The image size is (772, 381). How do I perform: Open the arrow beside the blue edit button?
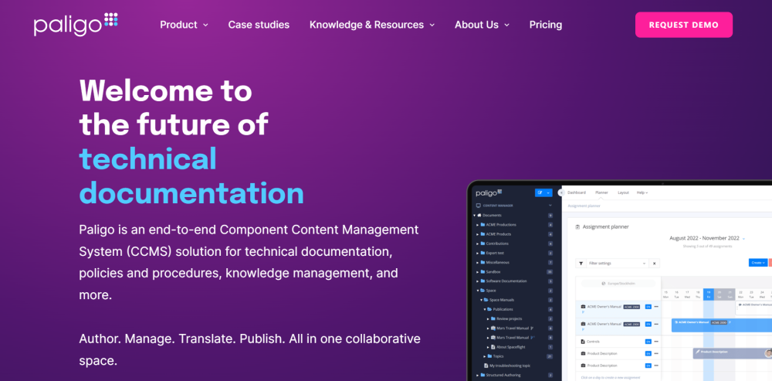click(548, 192)
